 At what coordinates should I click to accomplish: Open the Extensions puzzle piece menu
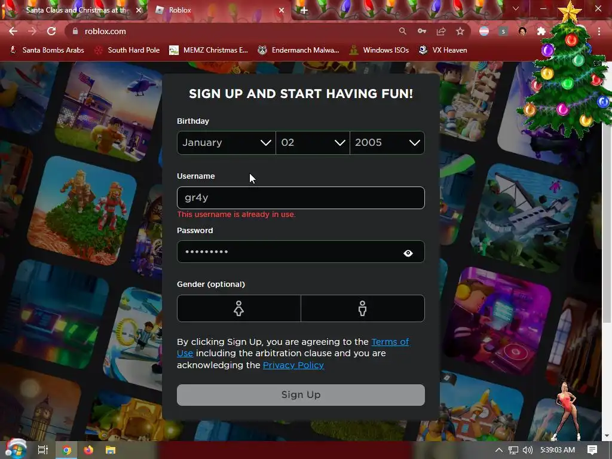pyautogui.click(x=541, y=31)
